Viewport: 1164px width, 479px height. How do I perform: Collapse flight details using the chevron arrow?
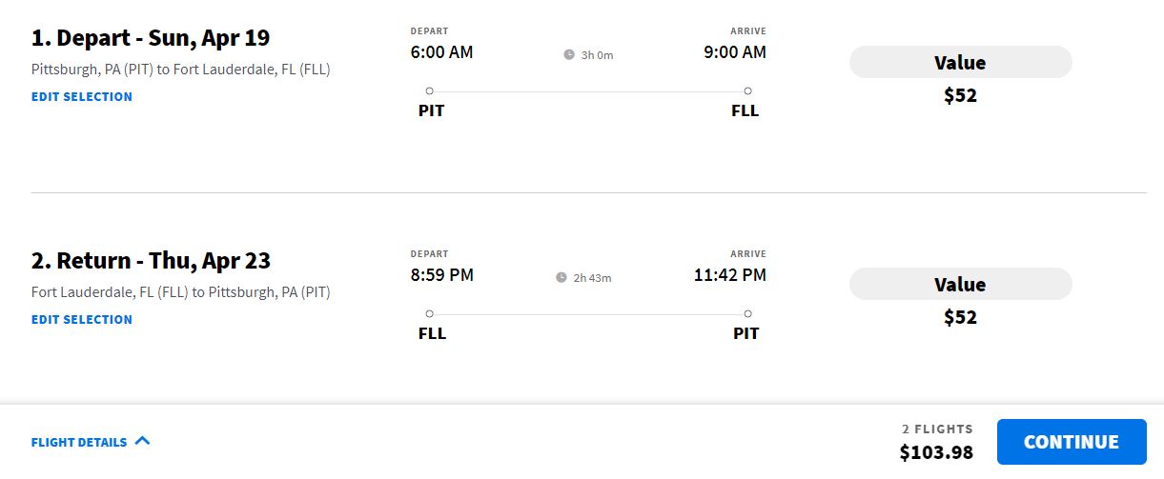[143, 441]
